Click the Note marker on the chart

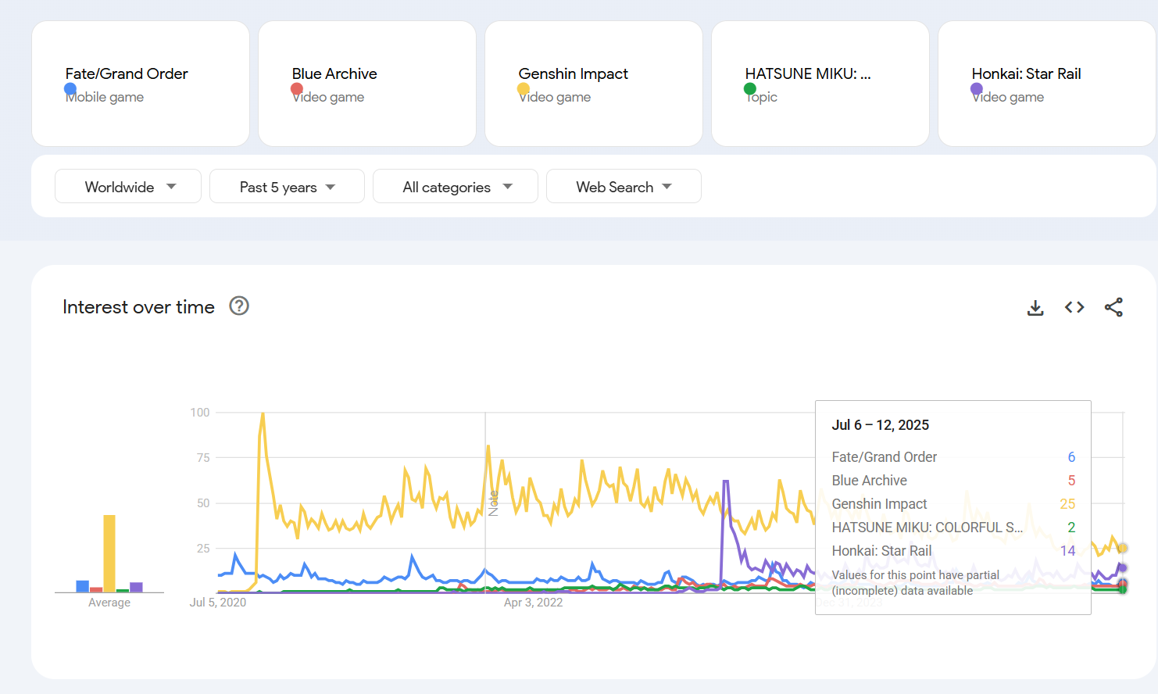(x=493, y=503)
